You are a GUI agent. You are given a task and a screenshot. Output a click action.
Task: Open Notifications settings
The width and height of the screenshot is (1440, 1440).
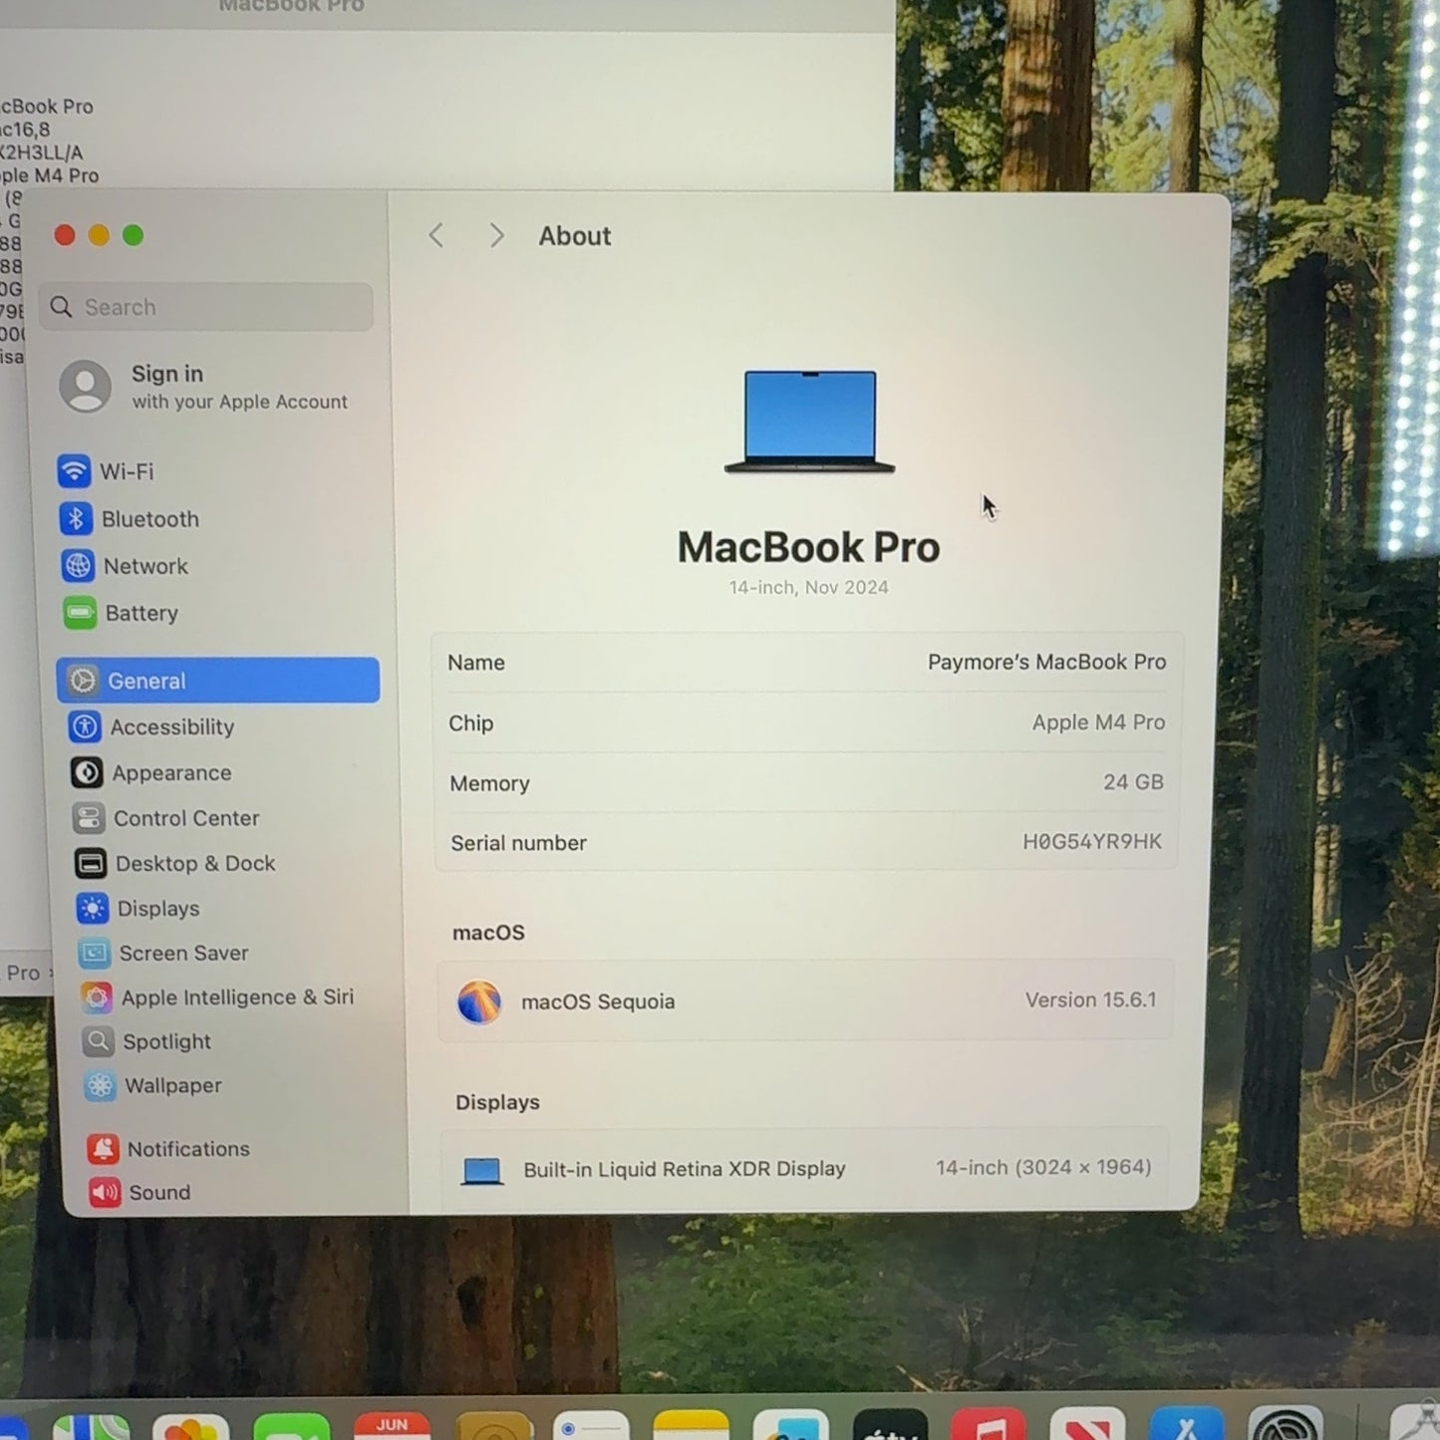[x=168, y=1149]
